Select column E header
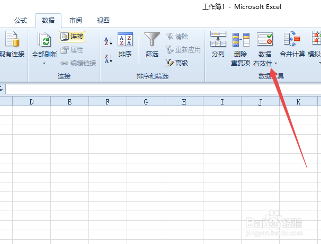This screenshot has height=244, width=321. pyautogui.click(x=69, y=101)
